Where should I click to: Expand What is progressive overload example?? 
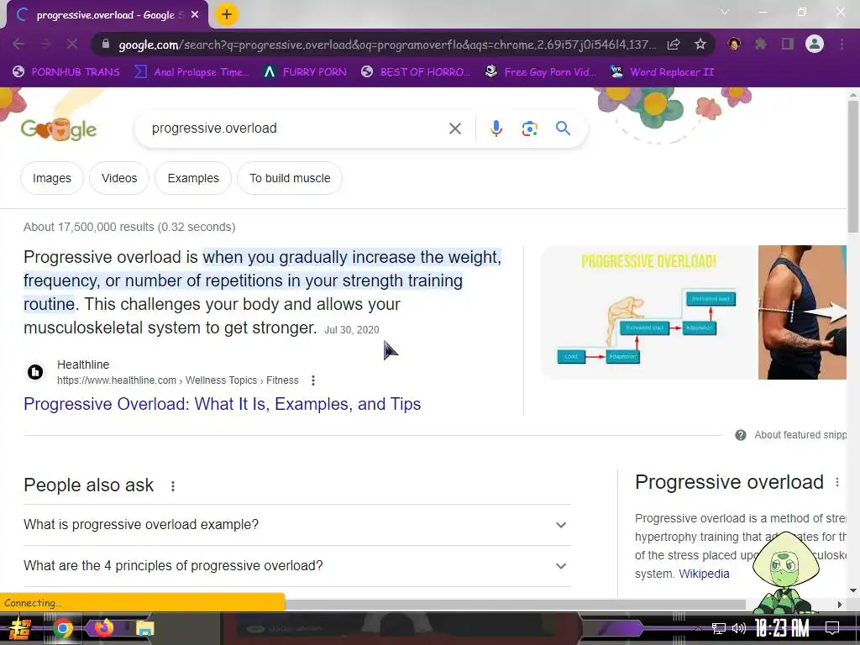pos(296,525)
